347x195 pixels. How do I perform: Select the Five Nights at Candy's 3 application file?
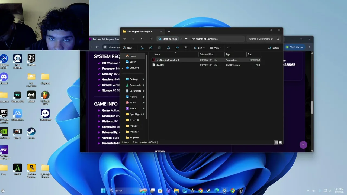pos(206,60)
